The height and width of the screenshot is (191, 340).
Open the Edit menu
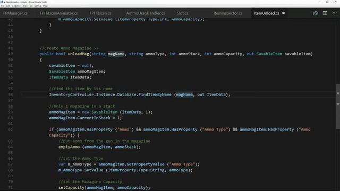click(8, 6)
